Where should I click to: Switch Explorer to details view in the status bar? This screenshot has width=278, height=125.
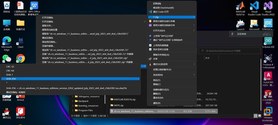pos(255,116)
